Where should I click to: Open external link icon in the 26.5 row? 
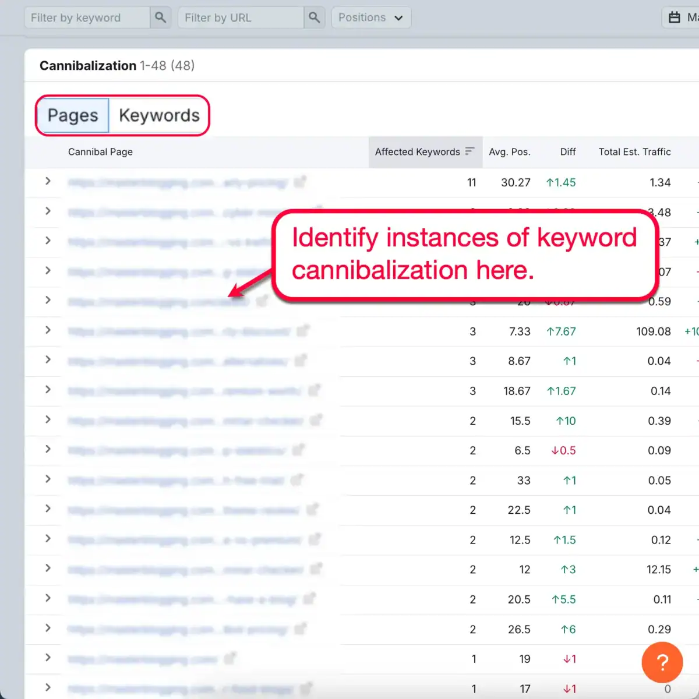(301, 629)
